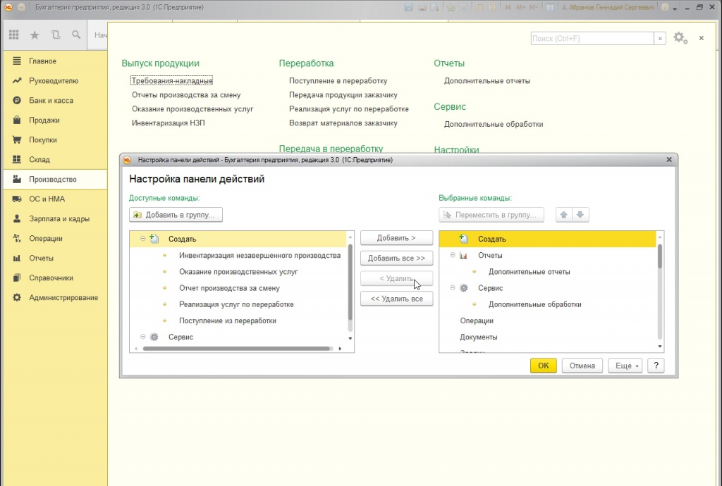Open Руководителю section in sidebar
The width and height of the screenshot is (722, 486).
(55, 81)
